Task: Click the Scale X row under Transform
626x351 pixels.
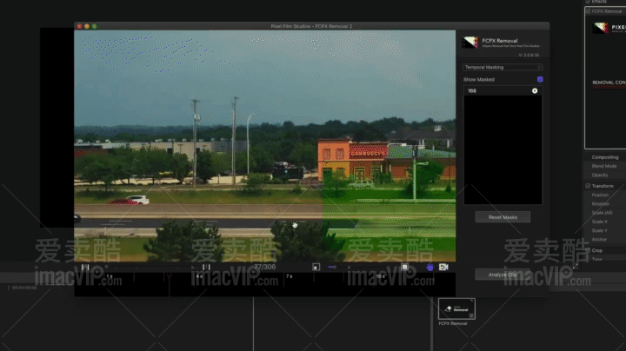Action: (599, 222)
